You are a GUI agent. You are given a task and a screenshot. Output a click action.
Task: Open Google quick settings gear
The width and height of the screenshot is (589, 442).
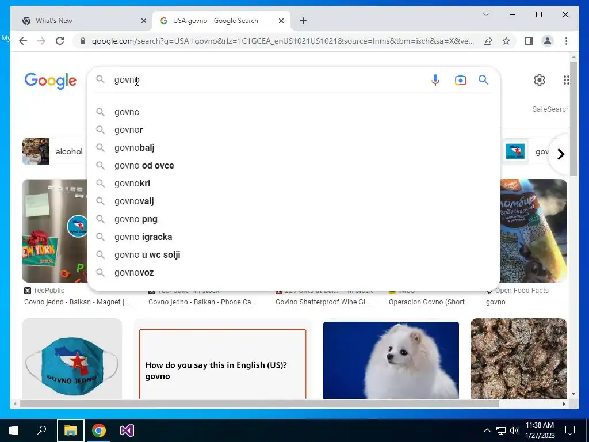pos(539,79)
